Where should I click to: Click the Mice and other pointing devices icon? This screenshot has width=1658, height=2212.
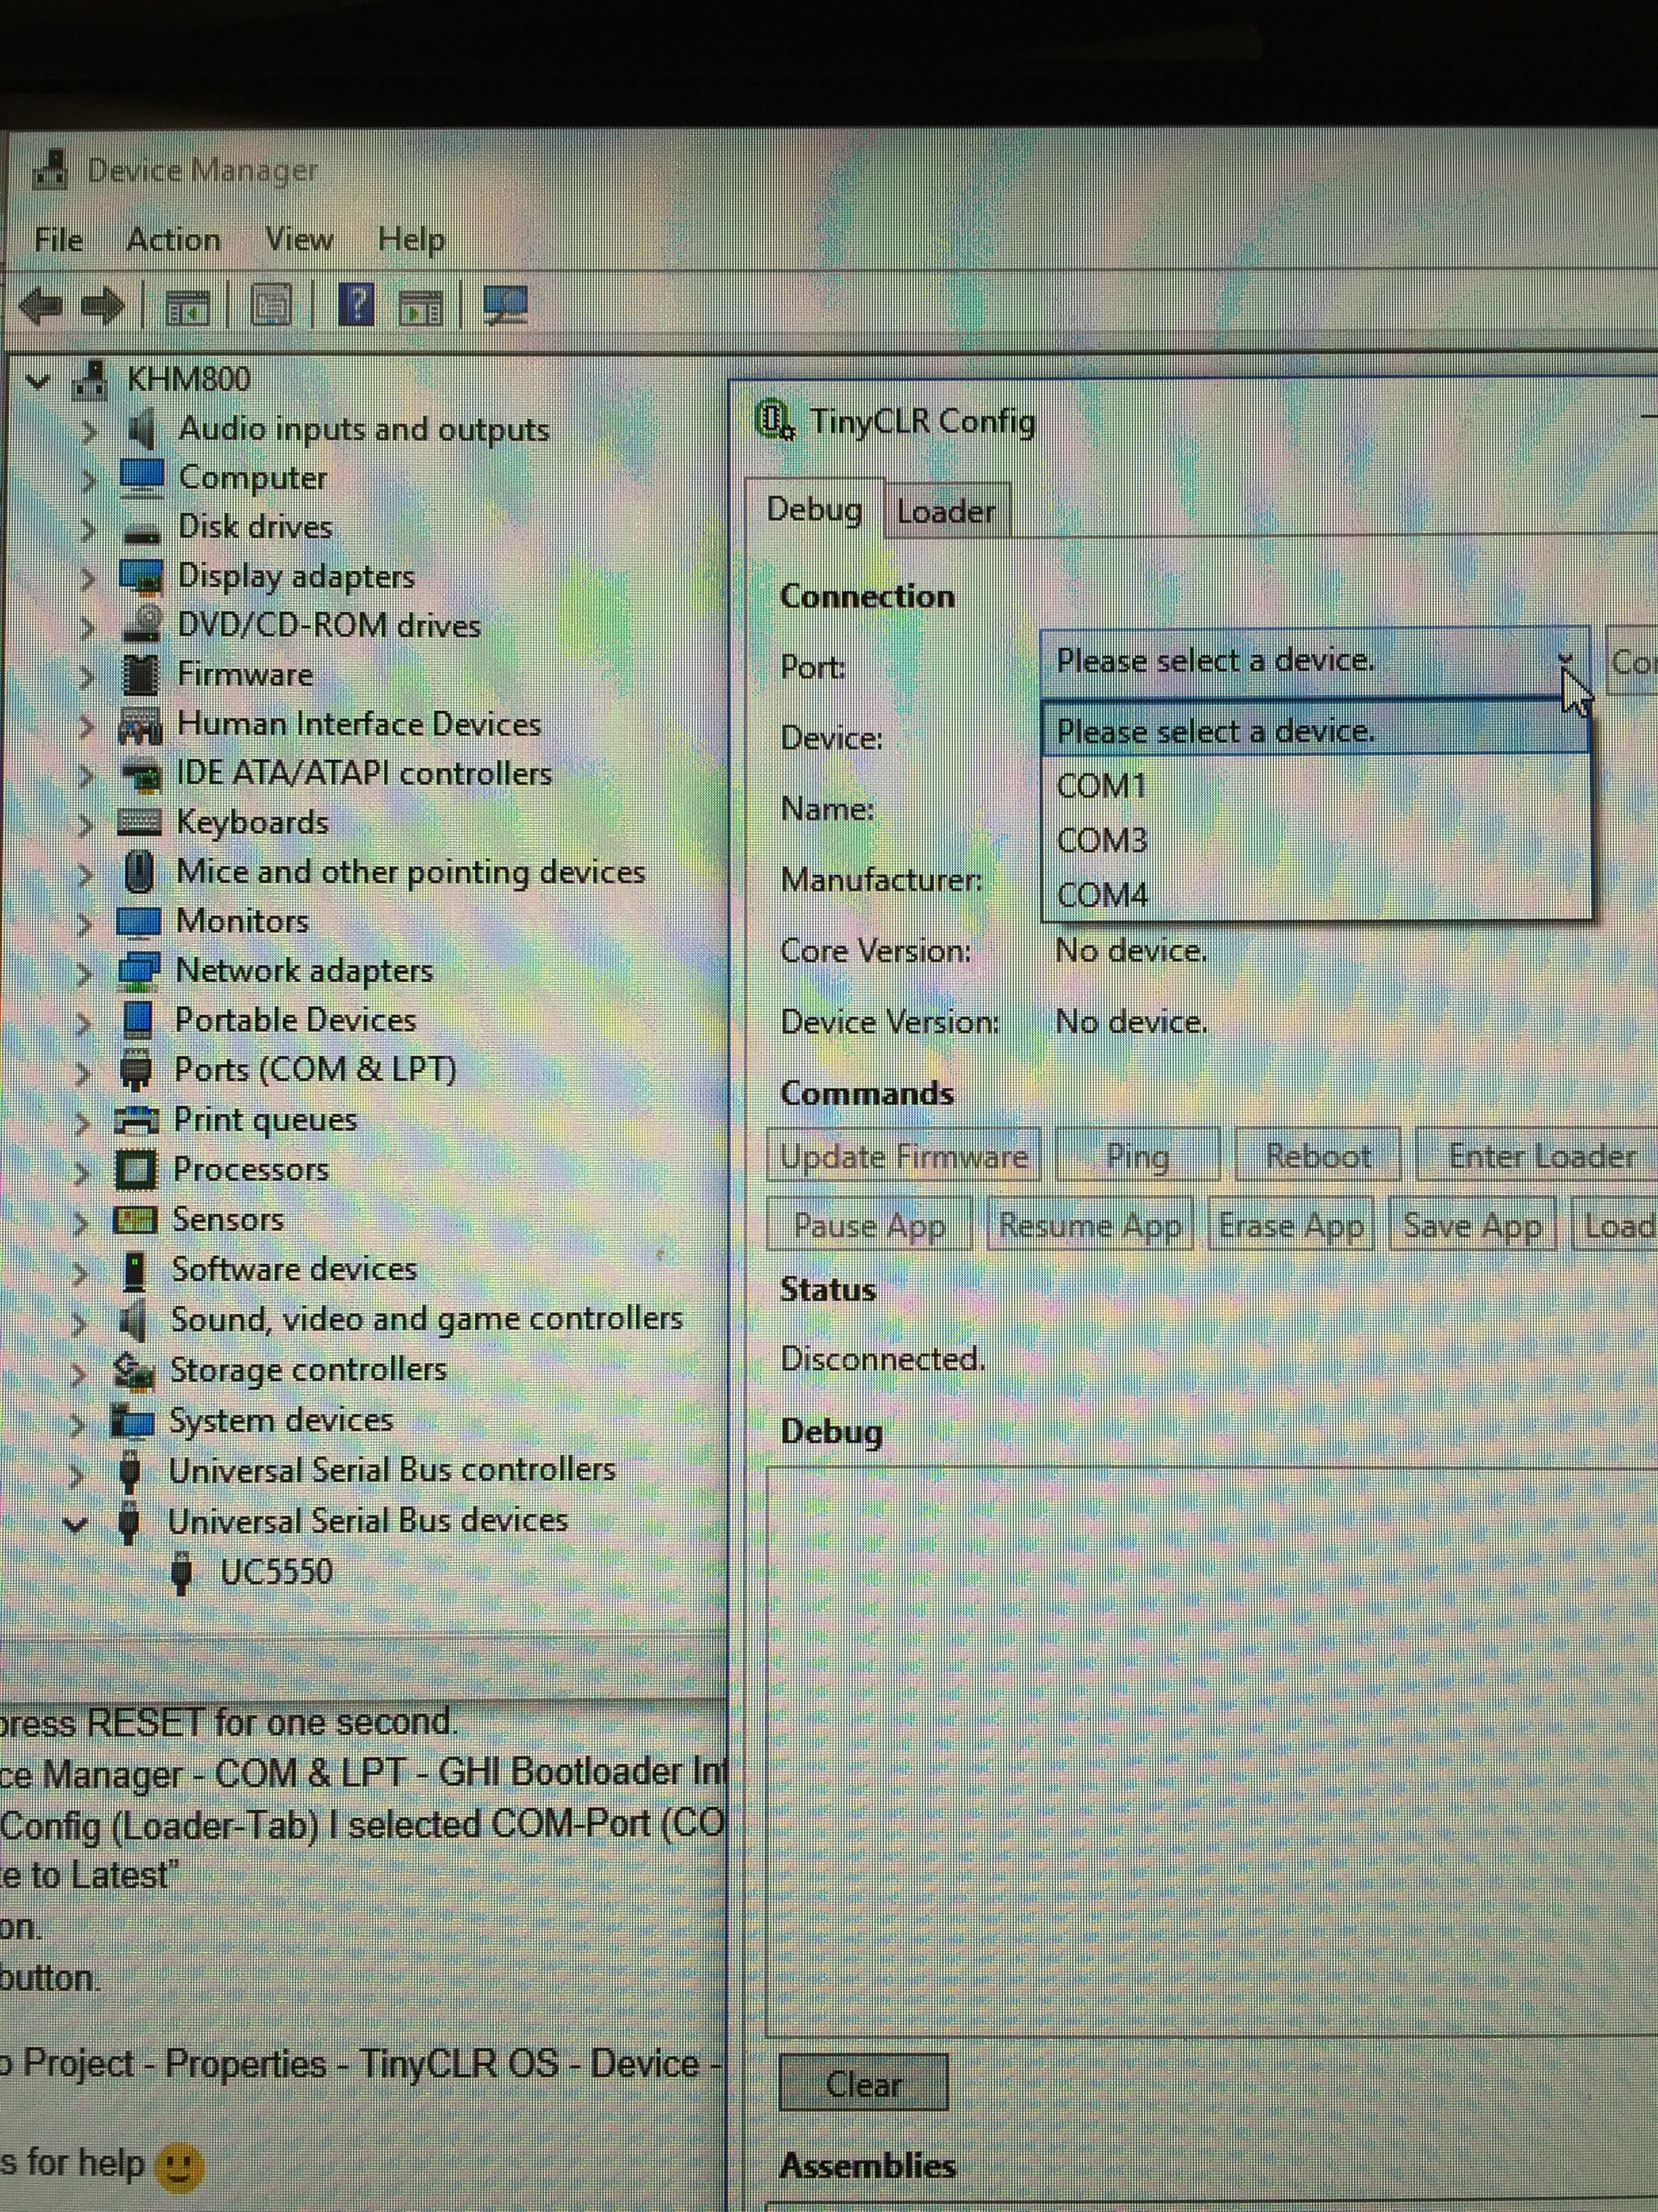tap(139, 871)
